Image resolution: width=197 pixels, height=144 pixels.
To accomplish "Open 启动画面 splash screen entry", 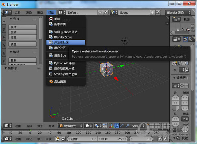I will 66,81.
